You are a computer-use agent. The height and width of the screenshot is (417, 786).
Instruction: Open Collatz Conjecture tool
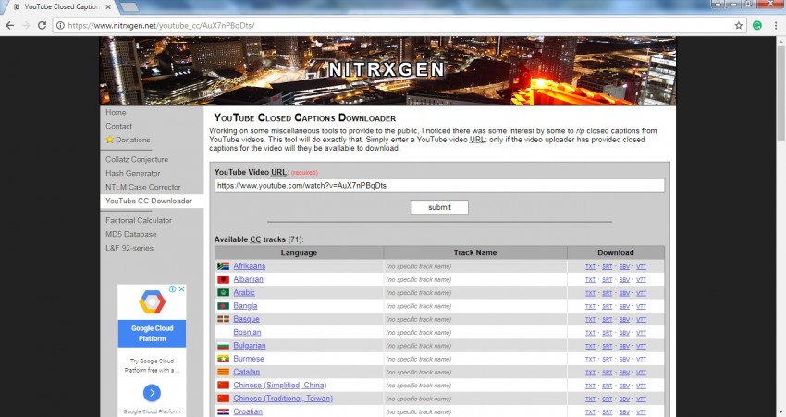(137, 159)
